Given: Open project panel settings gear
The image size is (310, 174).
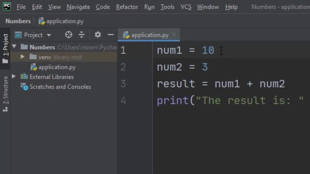Looking at the screenshot, I should (98, 35).
